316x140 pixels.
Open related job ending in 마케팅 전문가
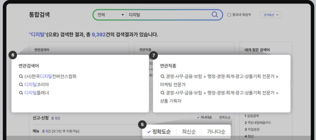[x=219, y=80]
